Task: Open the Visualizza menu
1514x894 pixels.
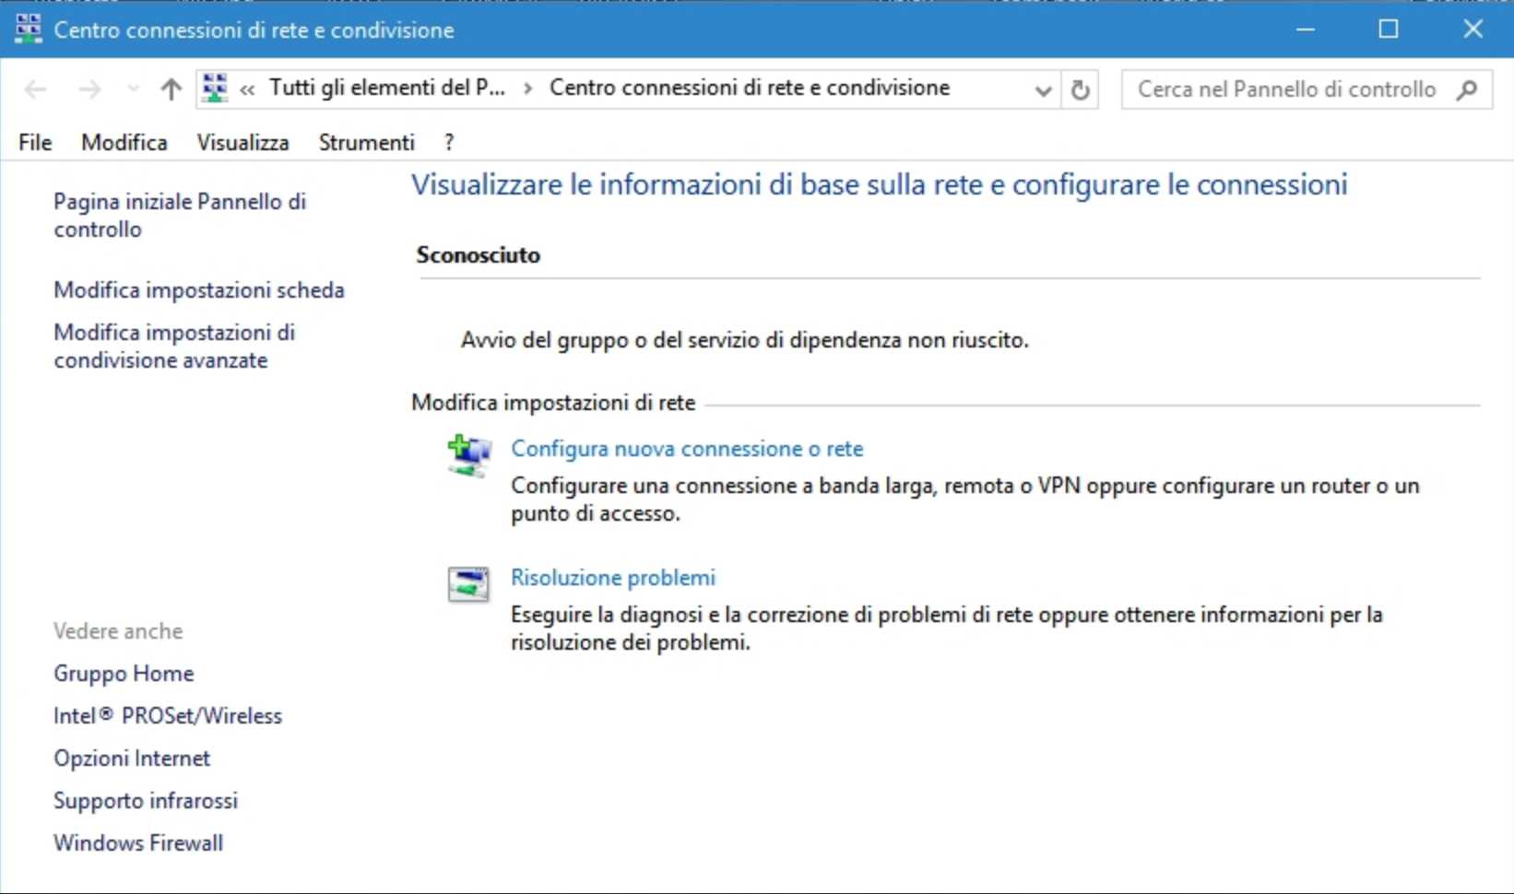Action: (x=242, y=143)
